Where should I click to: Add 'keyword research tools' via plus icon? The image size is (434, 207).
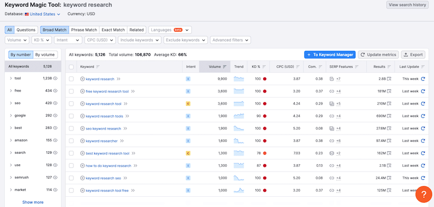82,117
